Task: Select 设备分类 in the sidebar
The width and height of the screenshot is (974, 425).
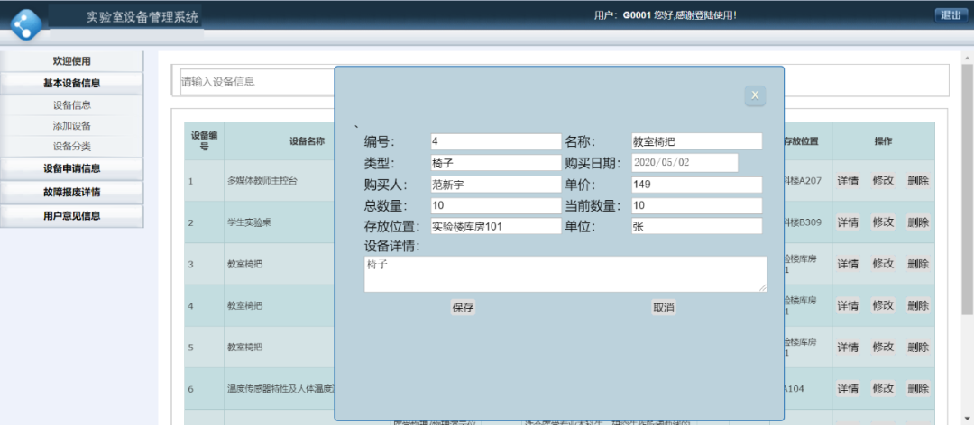Action: 72,147
